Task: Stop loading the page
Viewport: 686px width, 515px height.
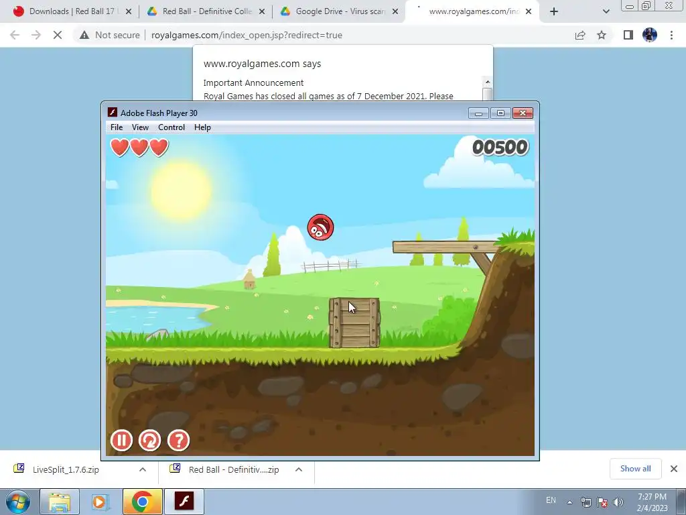Action: (x=58, y=35)
